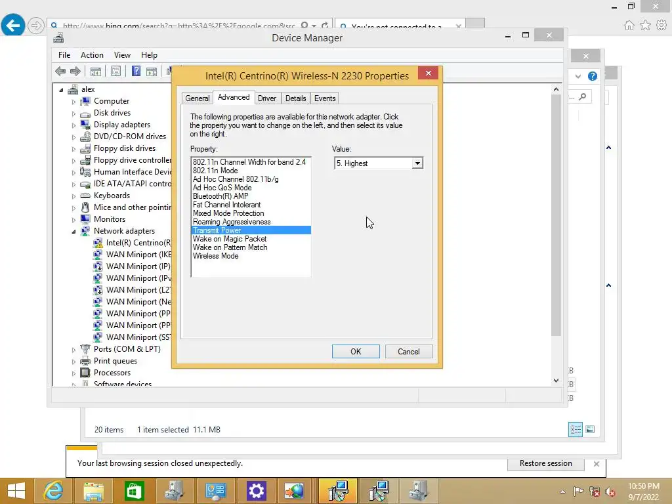Expand the Ports (COM & LPT) node
The height and width of the screenshot is (504, 672).
coord(73,350)
